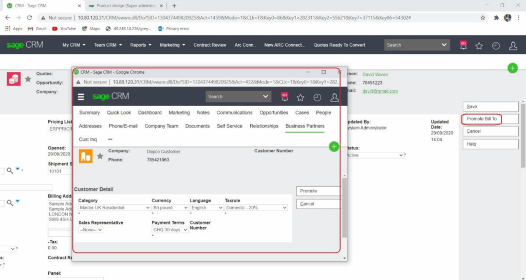
Task: Open the Payment Terms dropdown
Action: point(170,230)
